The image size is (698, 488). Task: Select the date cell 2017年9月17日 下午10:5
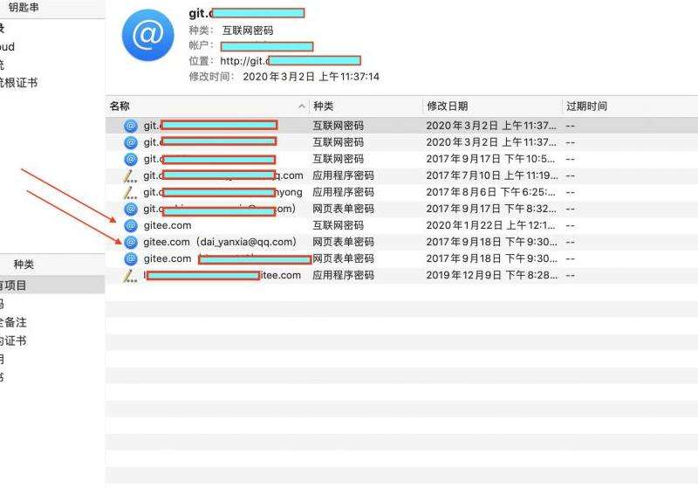[x=490, y=159]
